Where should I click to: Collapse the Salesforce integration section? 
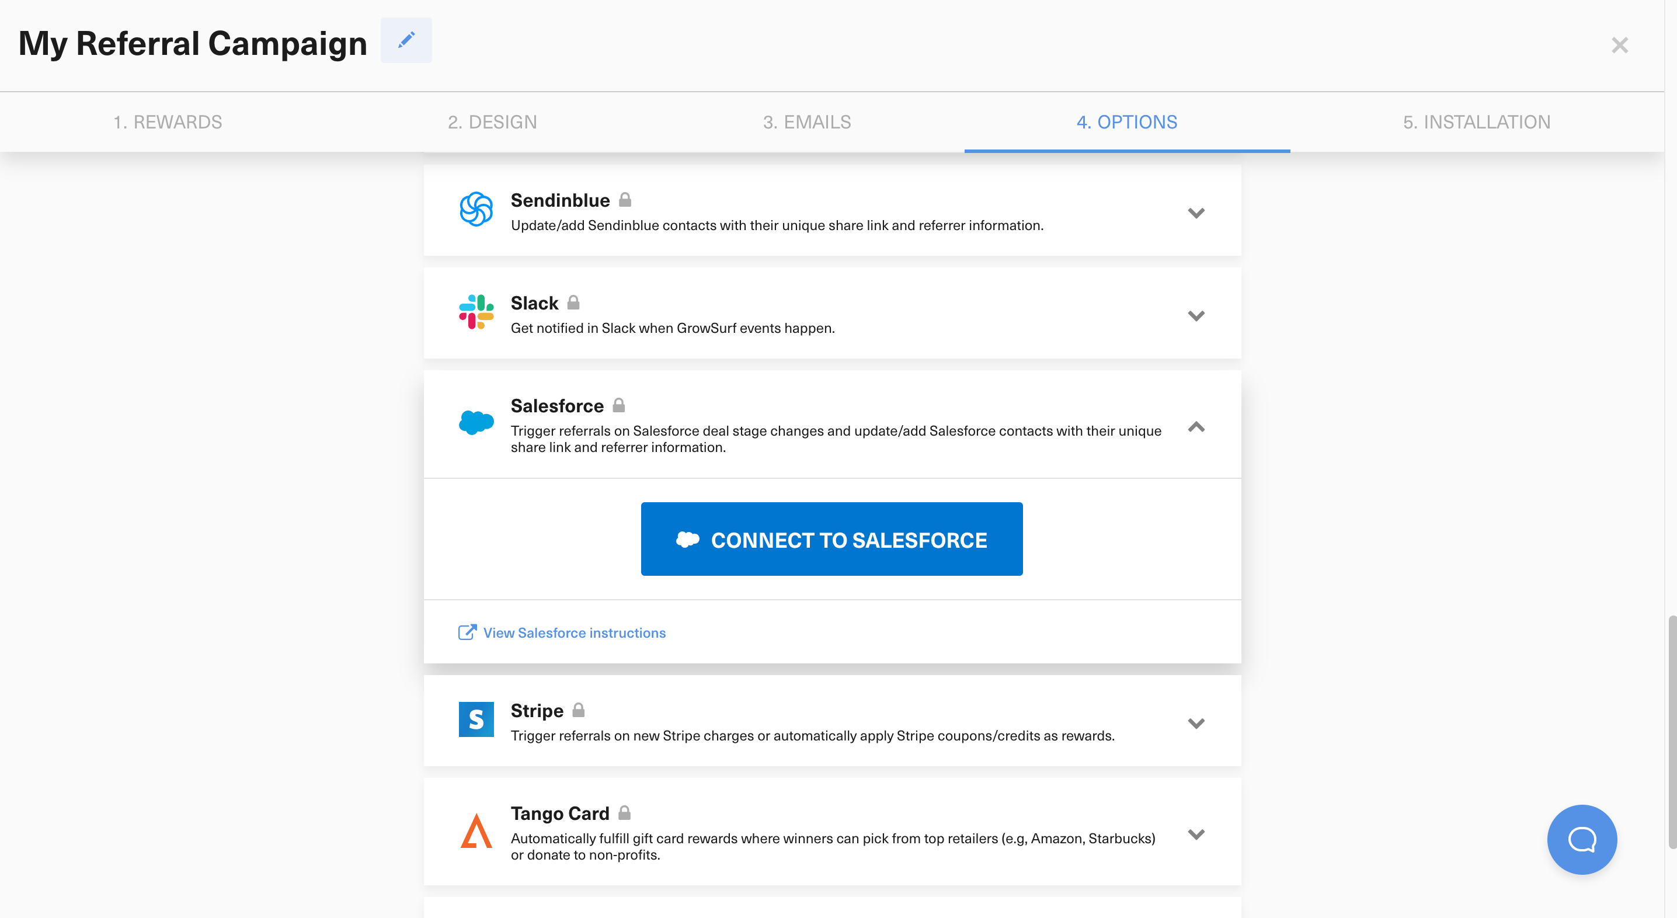pyautogui.click(x=1196, y=427)
